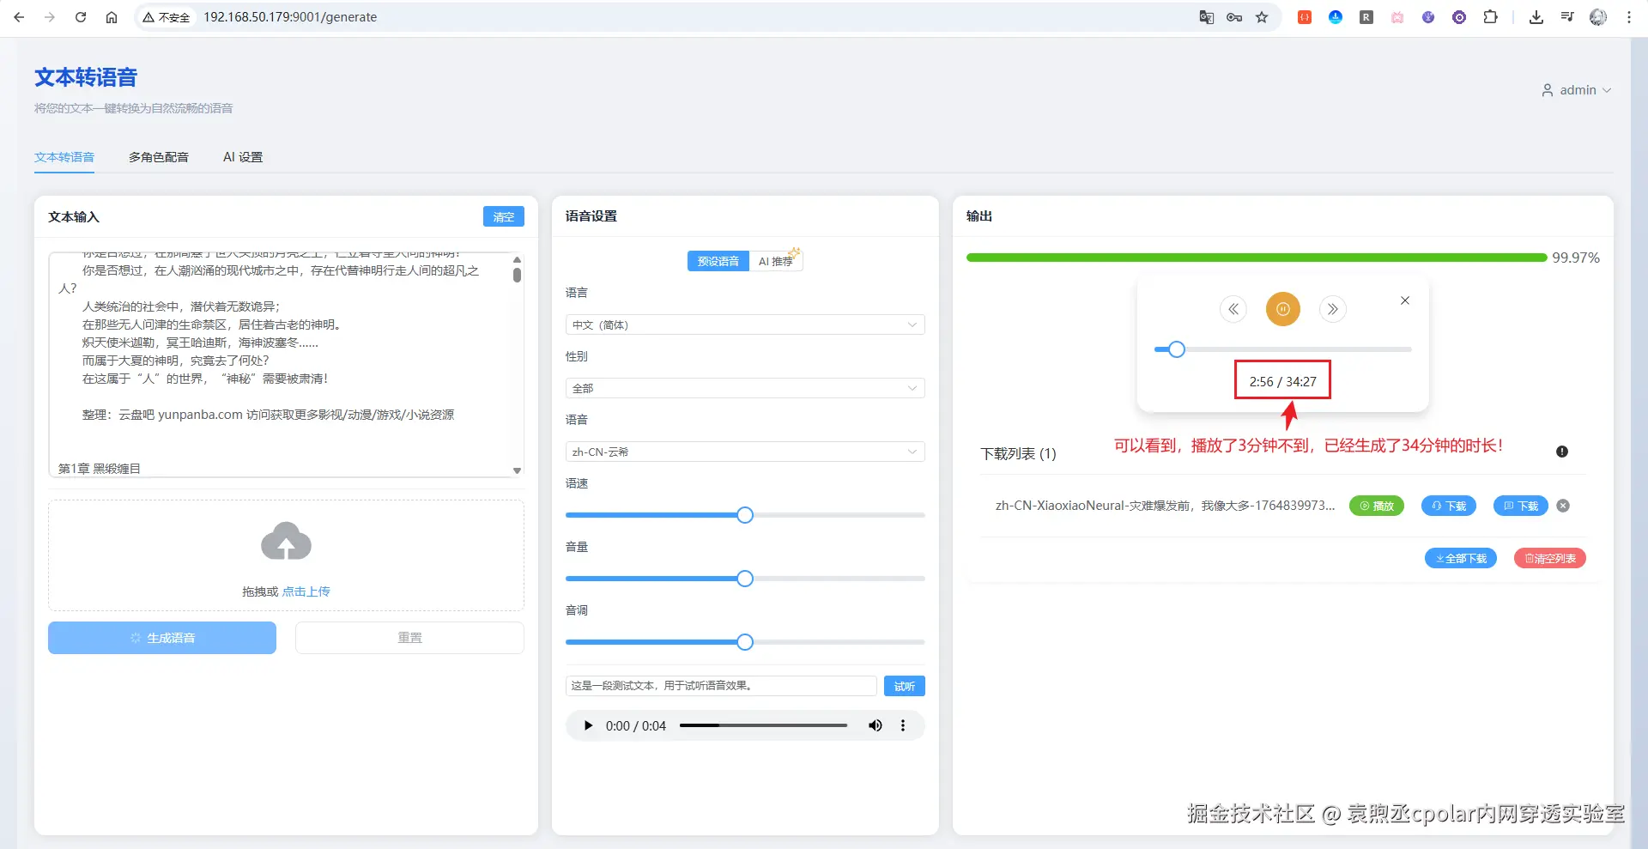
Task: Click the 重置 button
Action: tap(409, 638)
